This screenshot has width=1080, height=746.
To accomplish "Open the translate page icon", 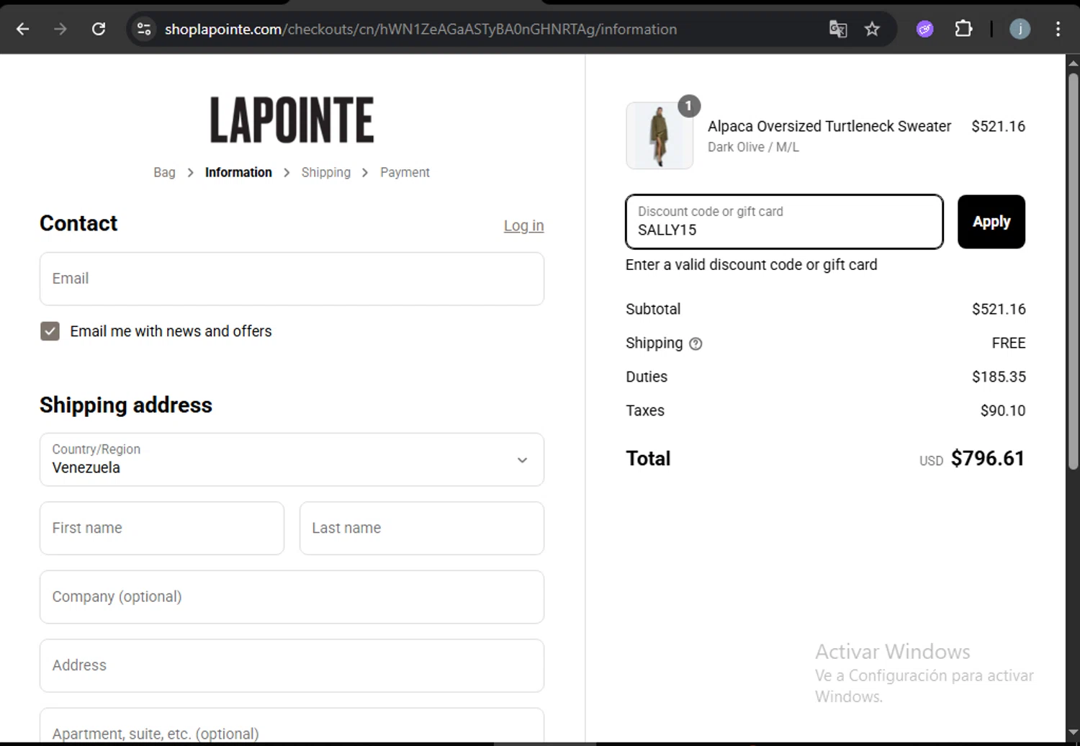I will (x=838, y=29).
